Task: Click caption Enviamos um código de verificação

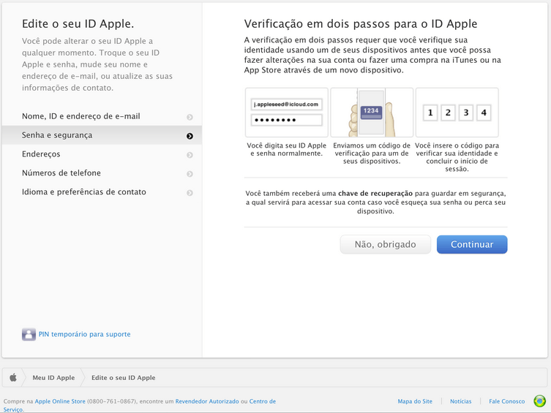Action: point(372,154)
